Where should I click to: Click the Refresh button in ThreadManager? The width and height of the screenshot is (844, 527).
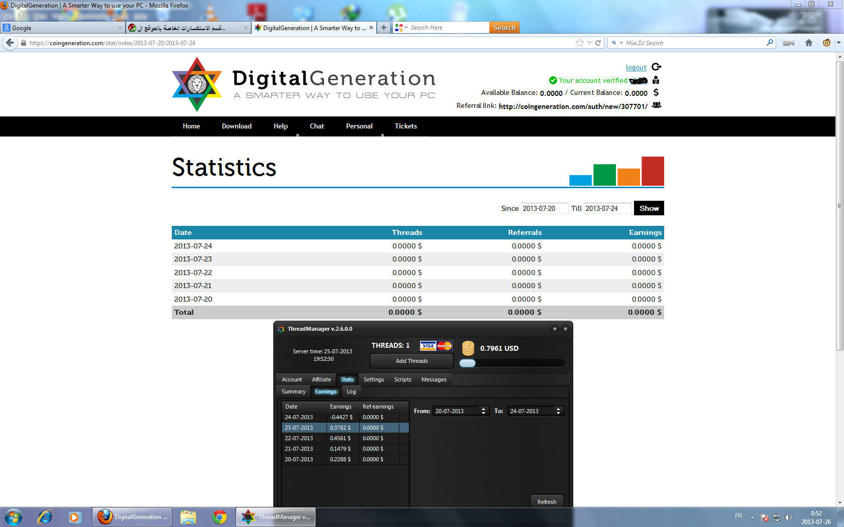(x=547, y=501)
